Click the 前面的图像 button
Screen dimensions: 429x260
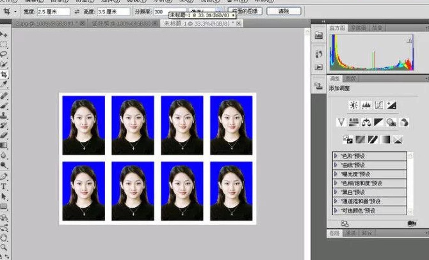pos(245,11)
